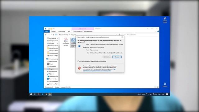Open the Adobe Premiere folder in sidebar
Viewport: 199px width, 112px height.
[53, 48]
